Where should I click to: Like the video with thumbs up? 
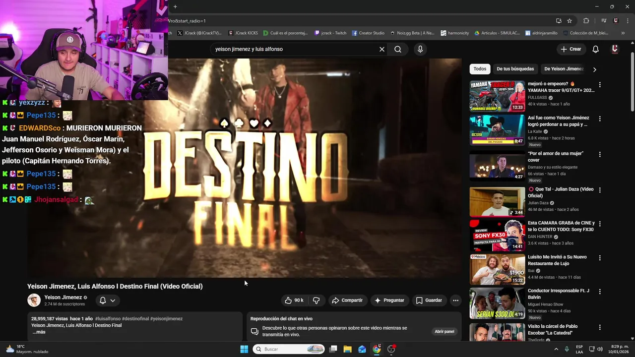294,300
